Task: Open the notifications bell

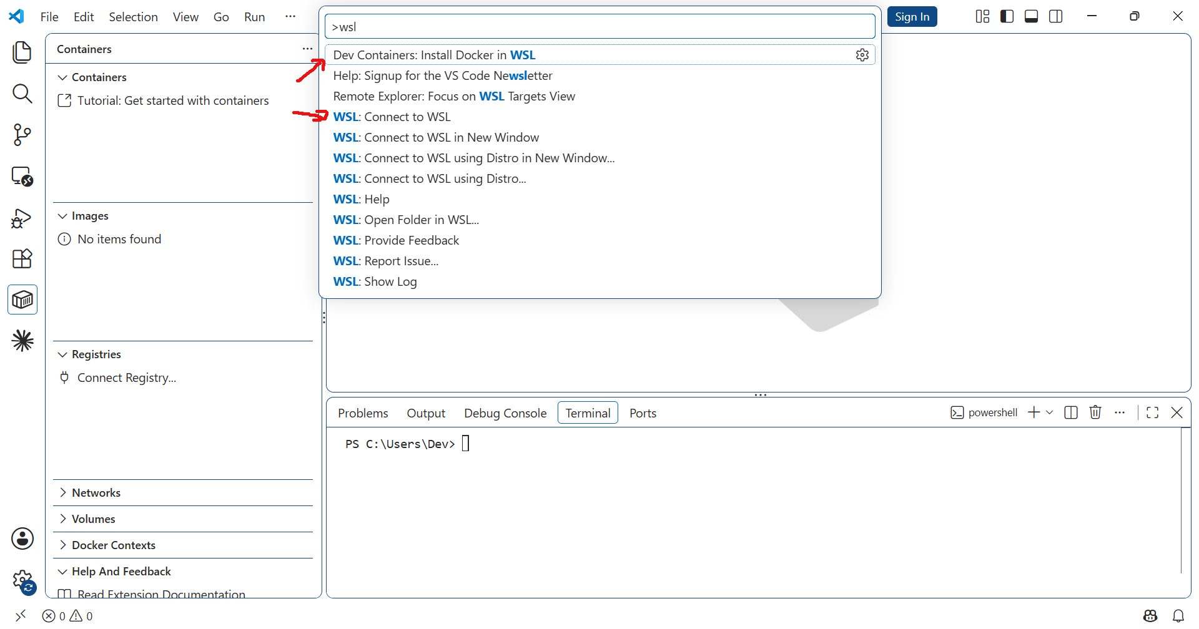Action: 1178,616
